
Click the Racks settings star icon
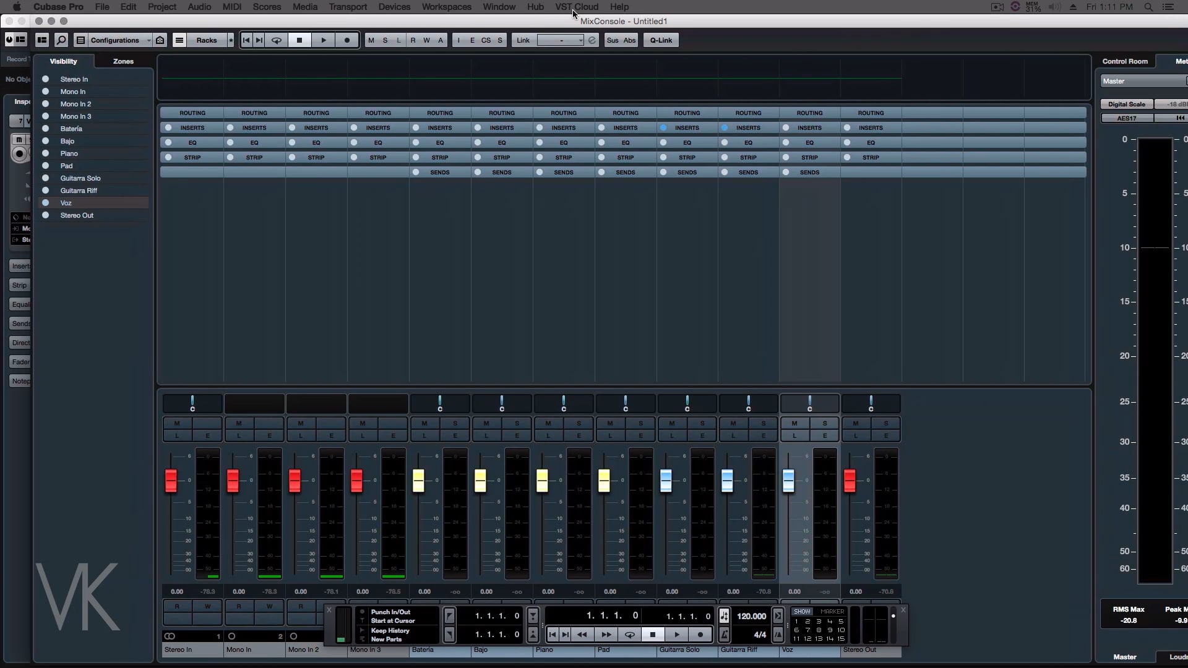(231, 40)
